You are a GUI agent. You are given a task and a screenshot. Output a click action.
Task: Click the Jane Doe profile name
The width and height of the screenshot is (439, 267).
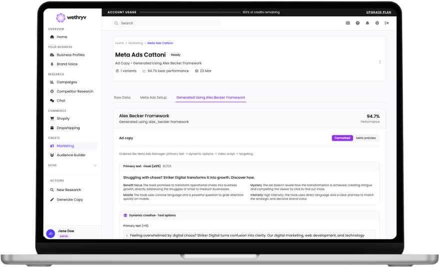coord(66,231)
